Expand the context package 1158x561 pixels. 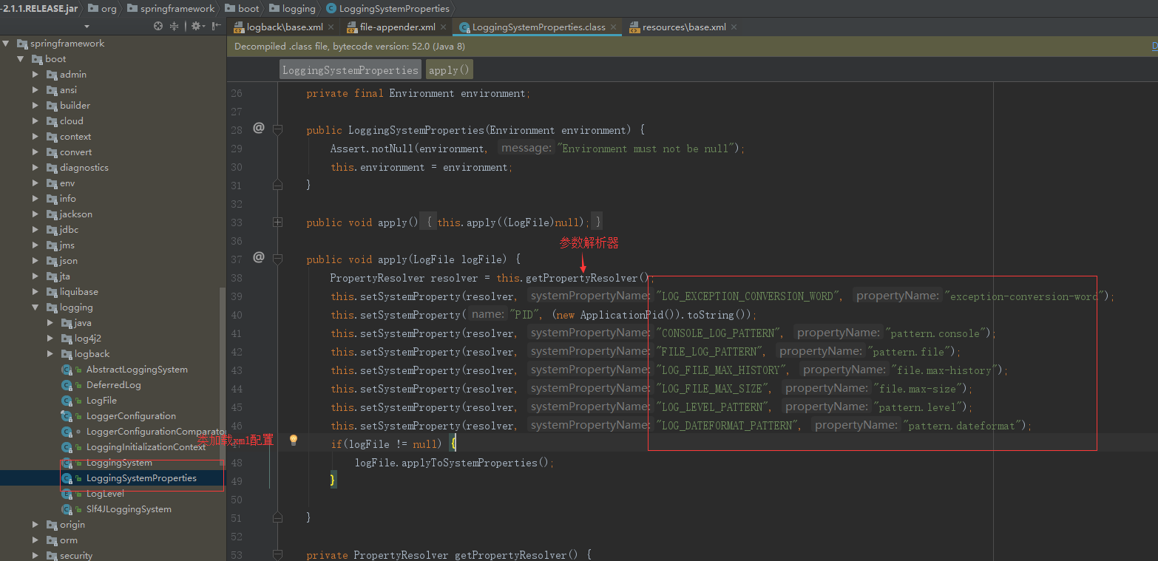click(35, 137)
